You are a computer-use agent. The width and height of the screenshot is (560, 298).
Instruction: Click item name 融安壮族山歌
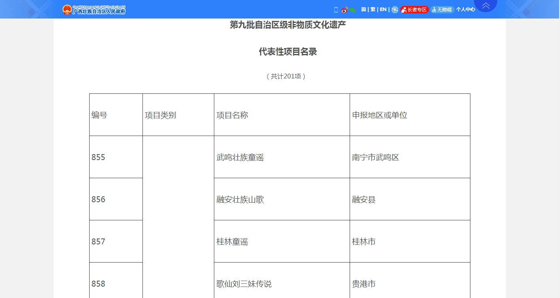240,199
